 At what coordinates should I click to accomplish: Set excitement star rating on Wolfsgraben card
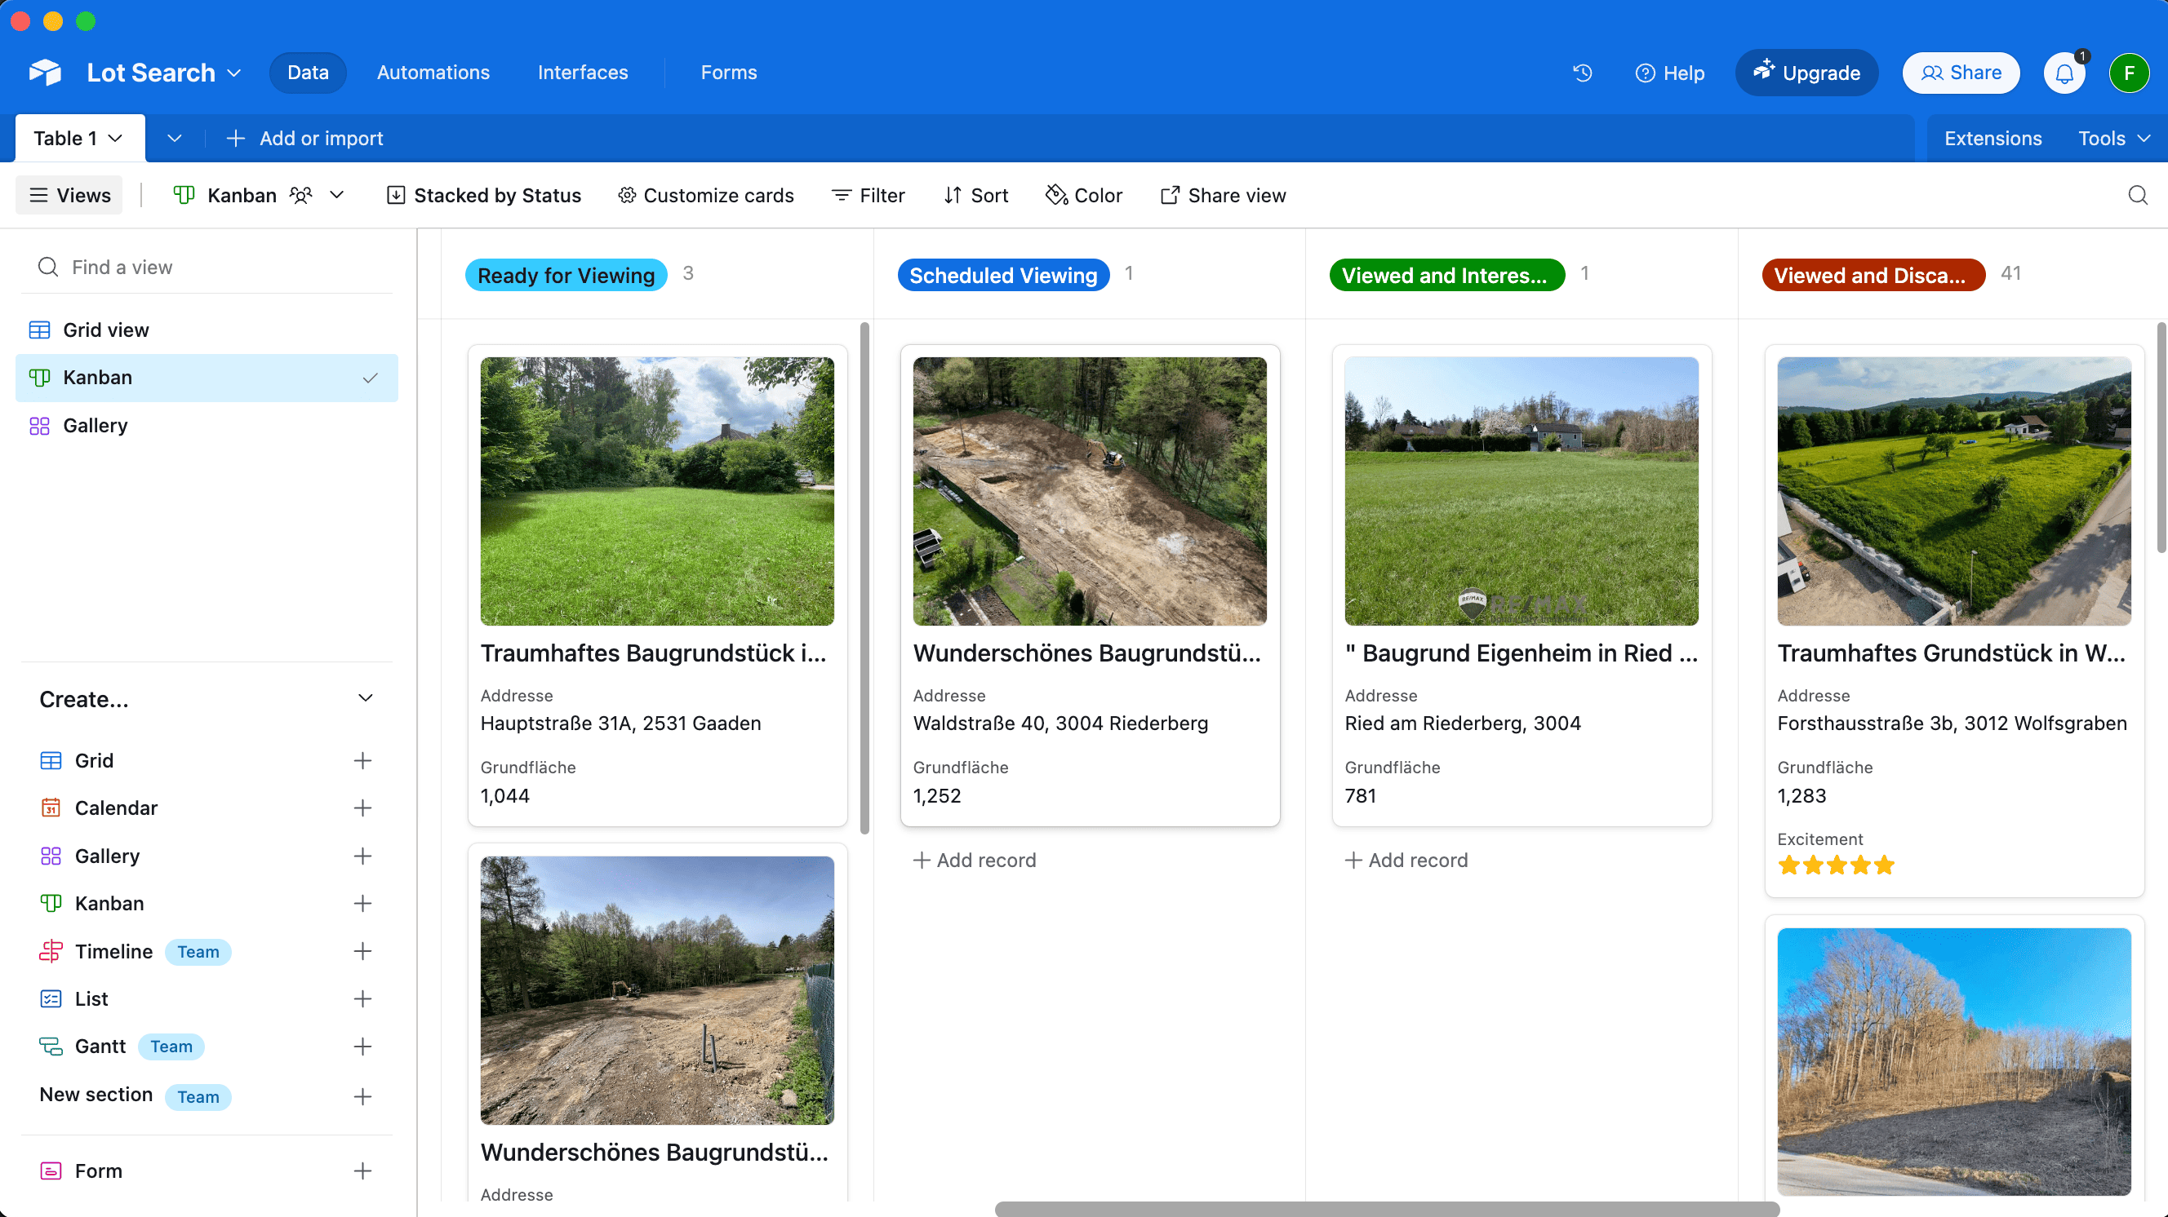(x=1836, y=865)
